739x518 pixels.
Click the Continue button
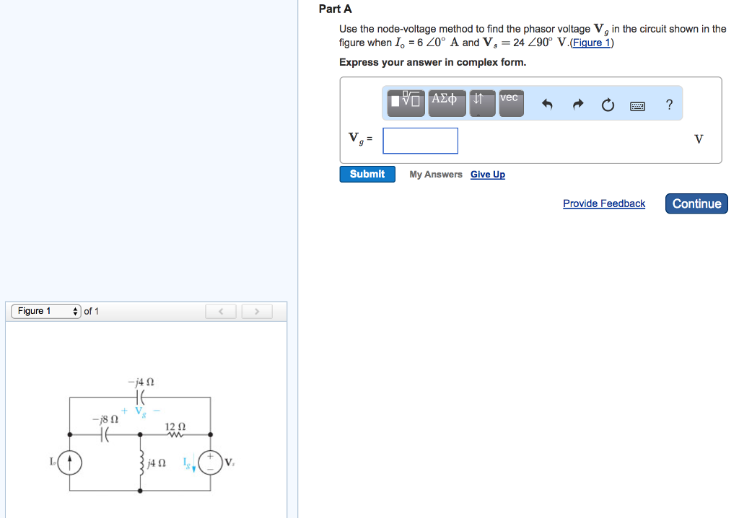coord(696,203)
